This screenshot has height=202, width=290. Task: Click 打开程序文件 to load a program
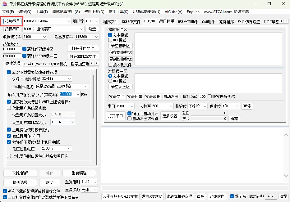83,48
